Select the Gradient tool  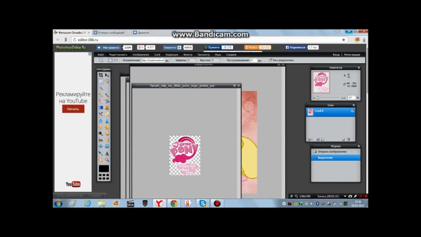[x=101, y=107]
